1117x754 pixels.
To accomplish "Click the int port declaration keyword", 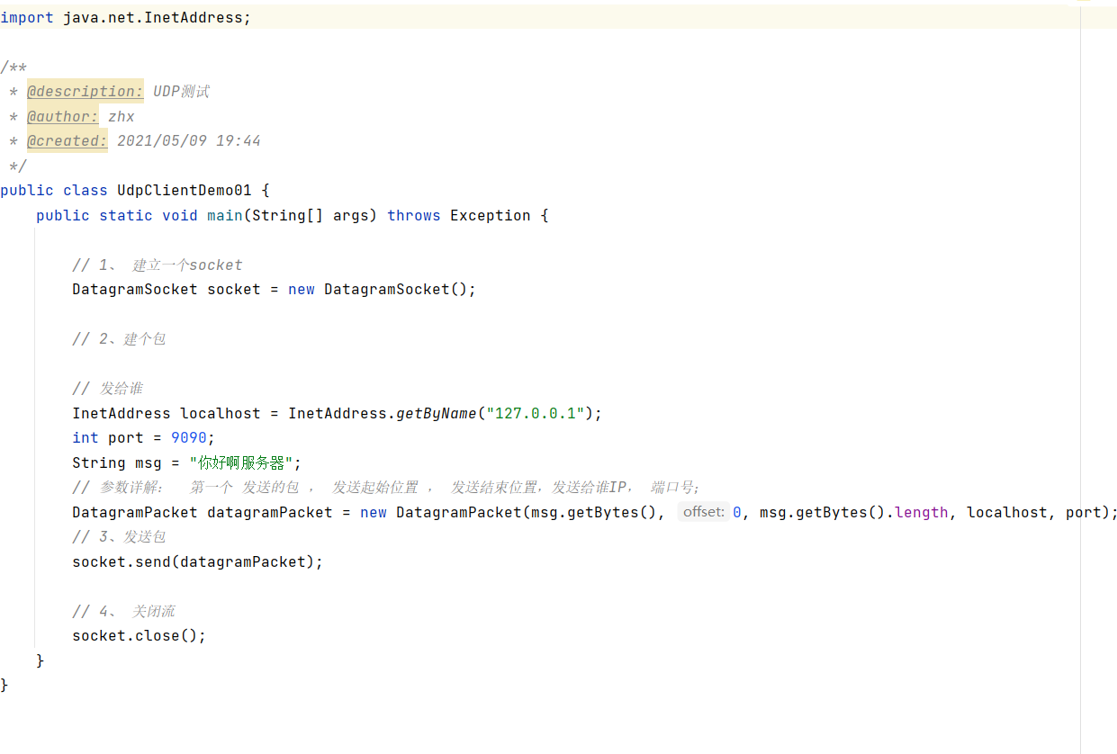I will [x=86, y=437].
